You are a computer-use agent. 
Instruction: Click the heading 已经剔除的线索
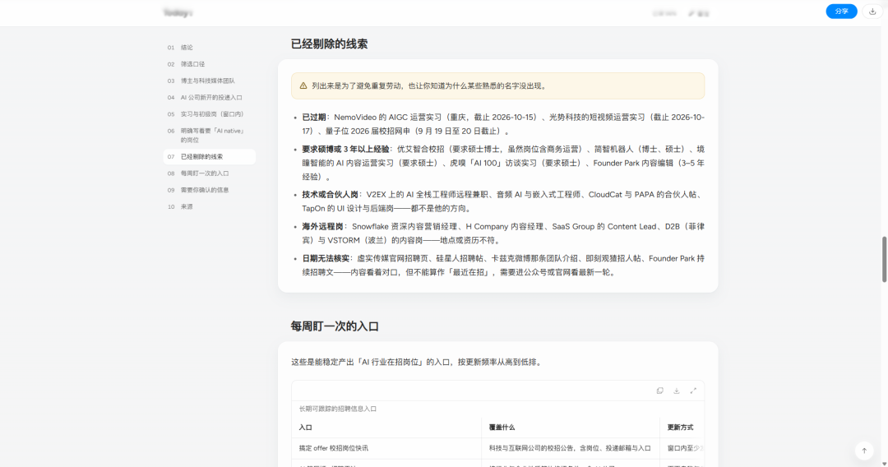pyautogui.click(x=329, y=44)
